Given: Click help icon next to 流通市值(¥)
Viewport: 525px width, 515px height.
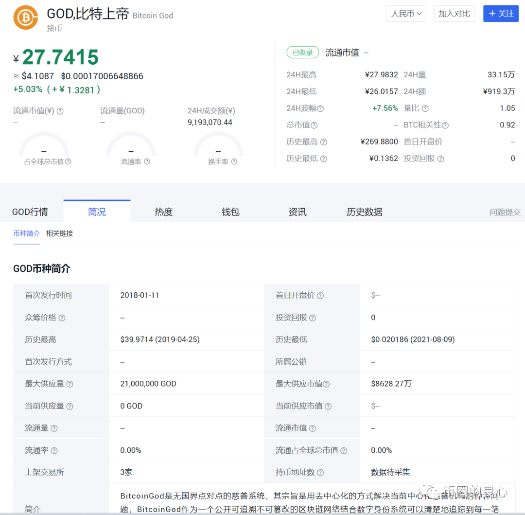Looking at the screenshot, I should pyautogui.click(x=60, y=111).
